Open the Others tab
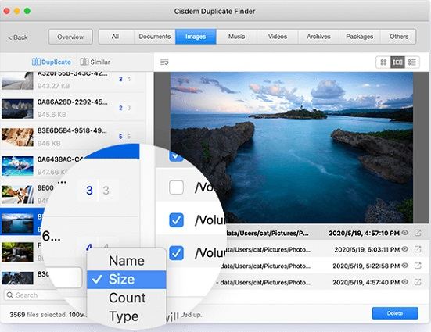Viewport: 431px width, 332px height. click(x=399, y=37)
